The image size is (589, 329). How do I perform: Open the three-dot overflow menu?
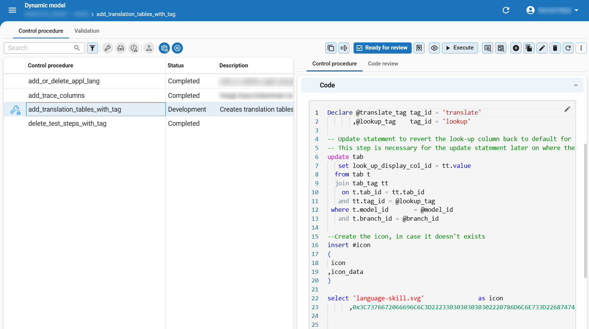(x=581, y=48)
